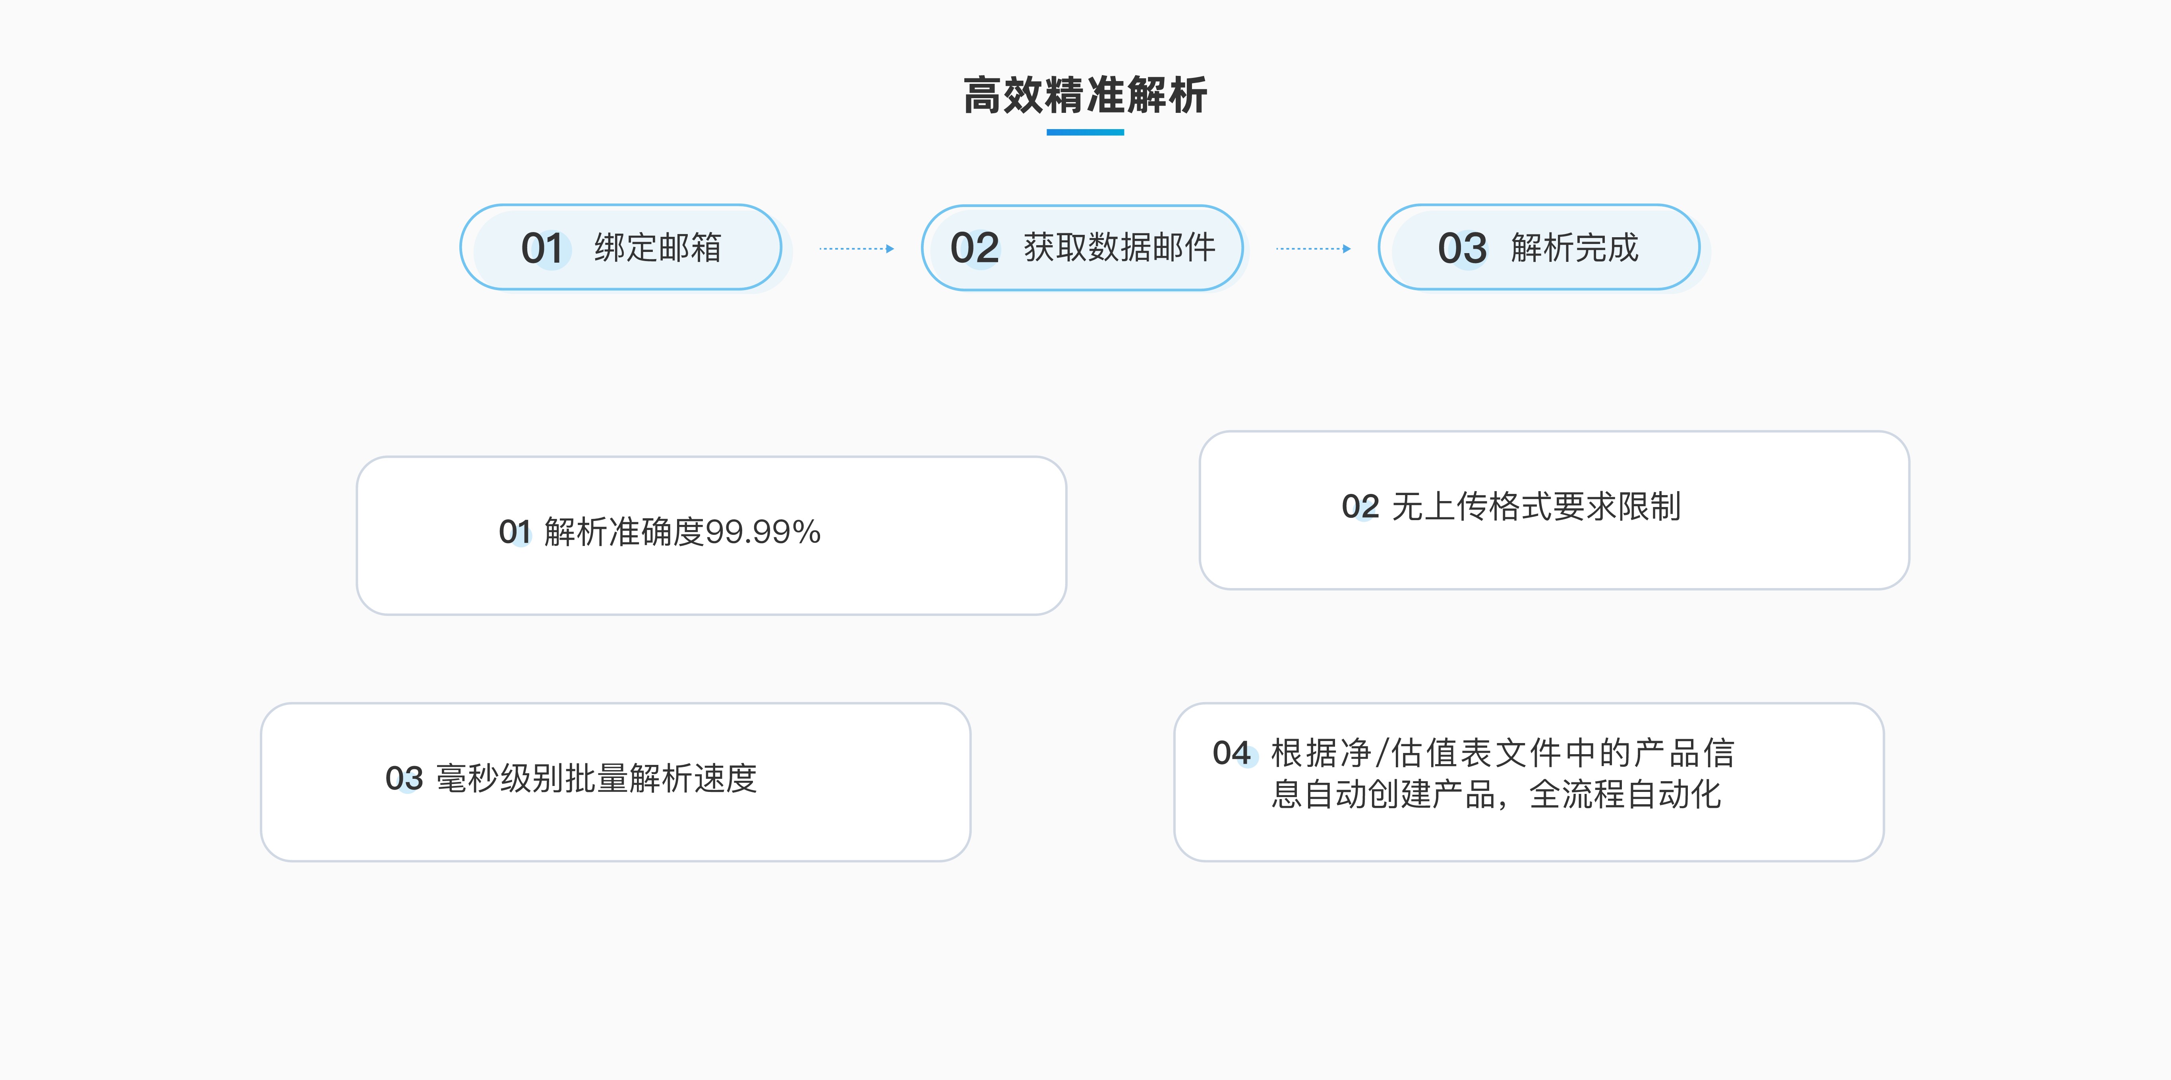
Task: Click the 高效精准解析 heading
Action: 1085,95
